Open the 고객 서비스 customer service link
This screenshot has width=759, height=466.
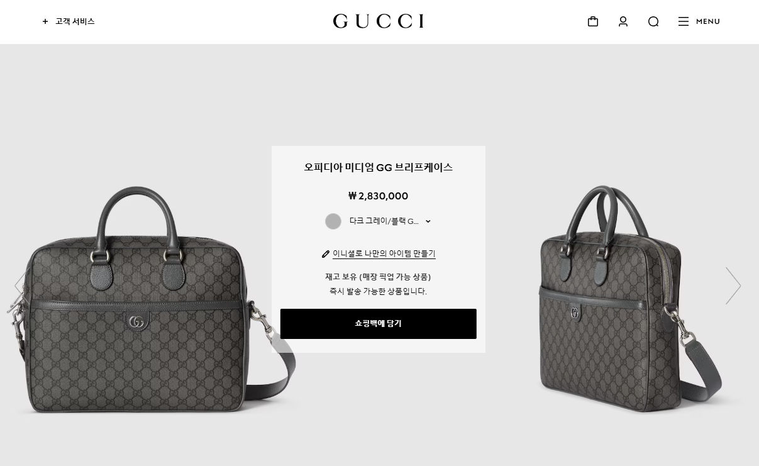(75, 21)
